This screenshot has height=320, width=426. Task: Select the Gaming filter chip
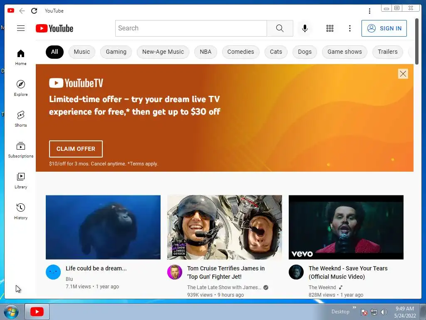(x=116, y=52)
